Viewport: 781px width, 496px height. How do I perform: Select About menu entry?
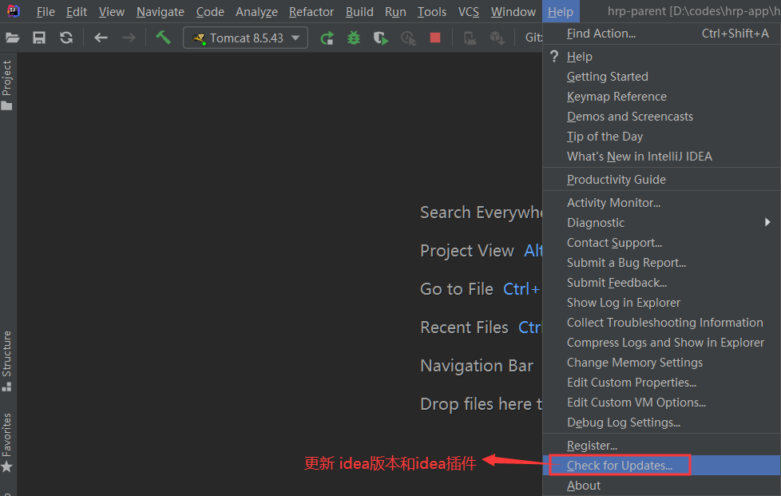click(x=661, y=485)
